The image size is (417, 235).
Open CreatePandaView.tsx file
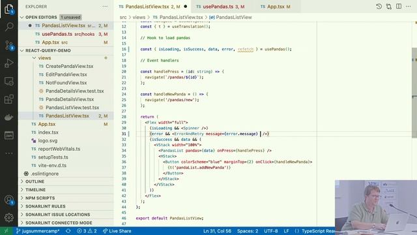click(x=66, y=66)
